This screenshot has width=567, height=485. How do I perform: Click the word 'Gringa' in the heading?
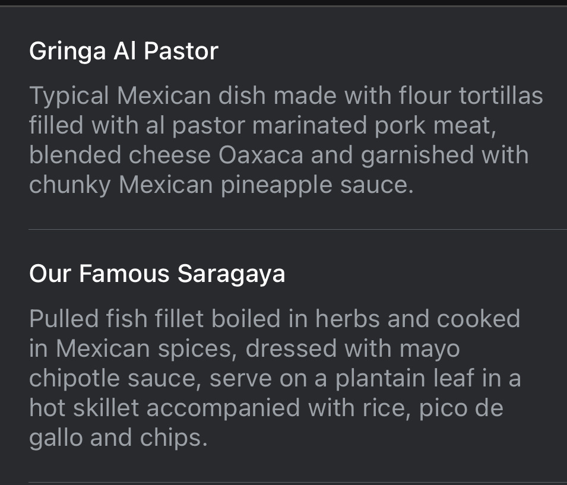click(67, 51)
